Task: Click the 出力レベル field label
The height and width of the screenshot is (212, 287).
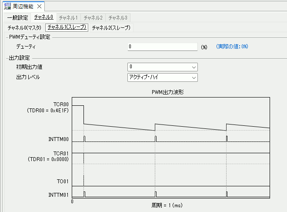Action: (x=28, y=77)
